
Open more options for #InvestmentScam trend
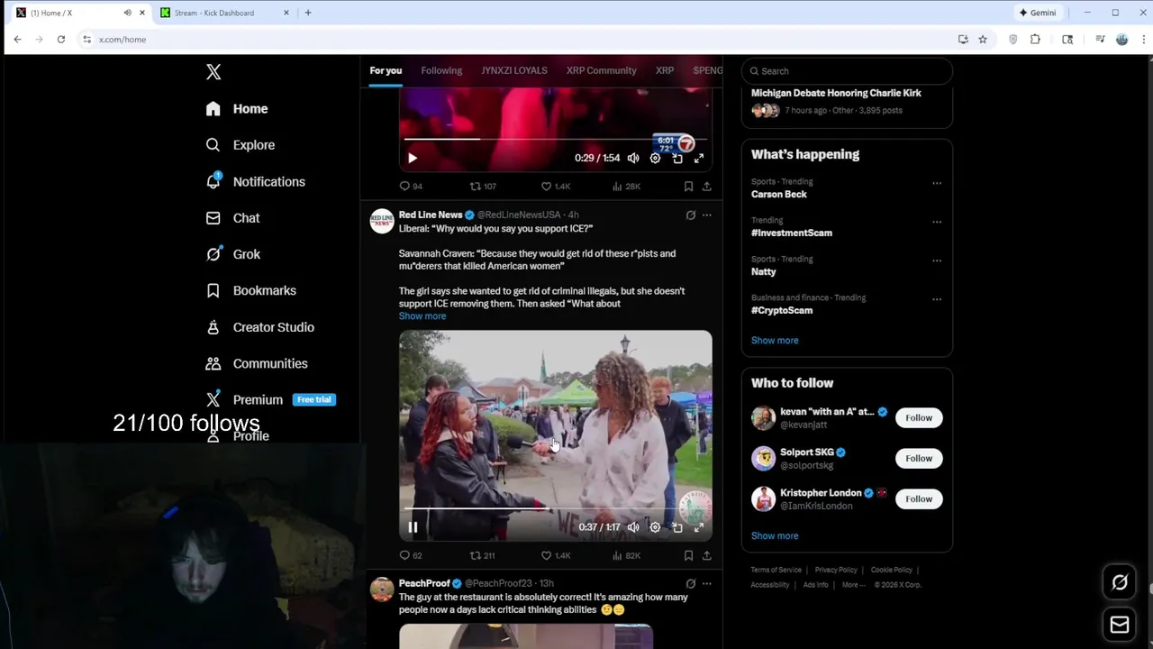(937, 222)
